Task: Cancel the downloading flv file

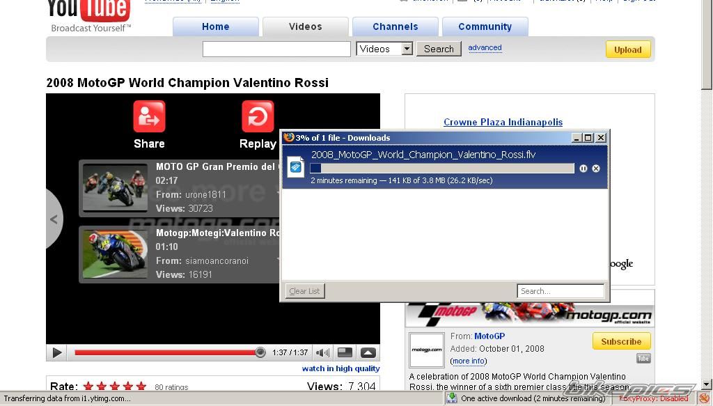Action: (596, 169)
